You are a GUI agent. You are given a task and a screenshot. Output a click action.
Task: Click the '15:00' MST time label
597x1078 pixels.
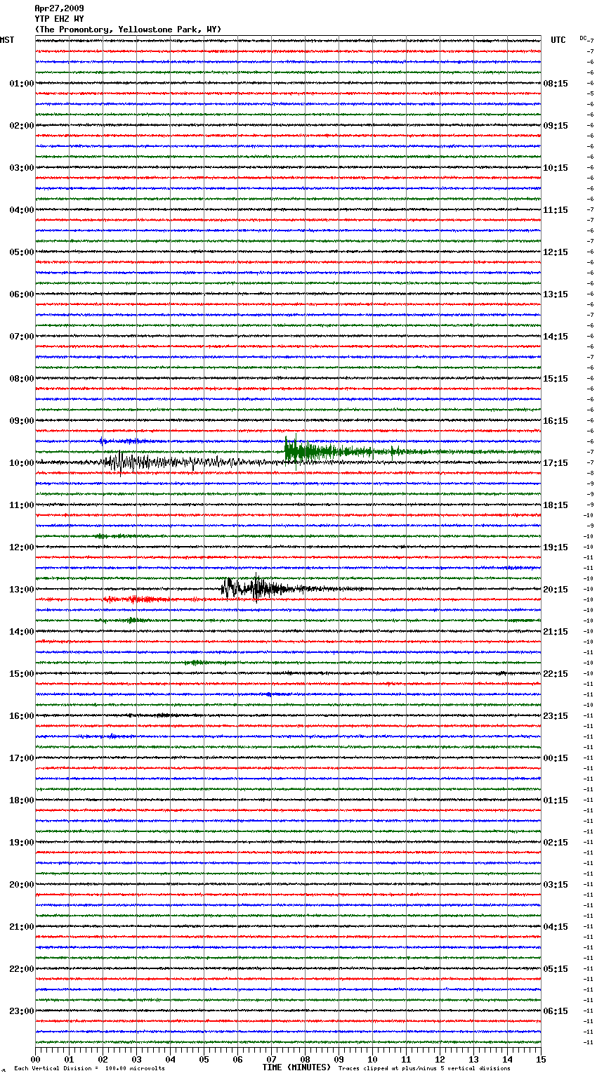pos(22,674)
